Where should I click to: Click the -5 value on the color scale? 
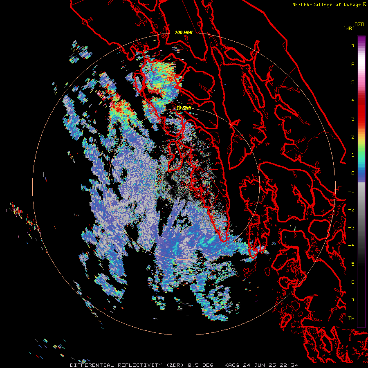351,264
